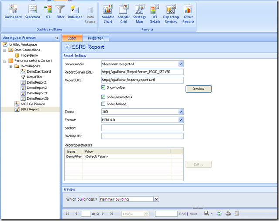Go to next page in preview toolbar

103,214
